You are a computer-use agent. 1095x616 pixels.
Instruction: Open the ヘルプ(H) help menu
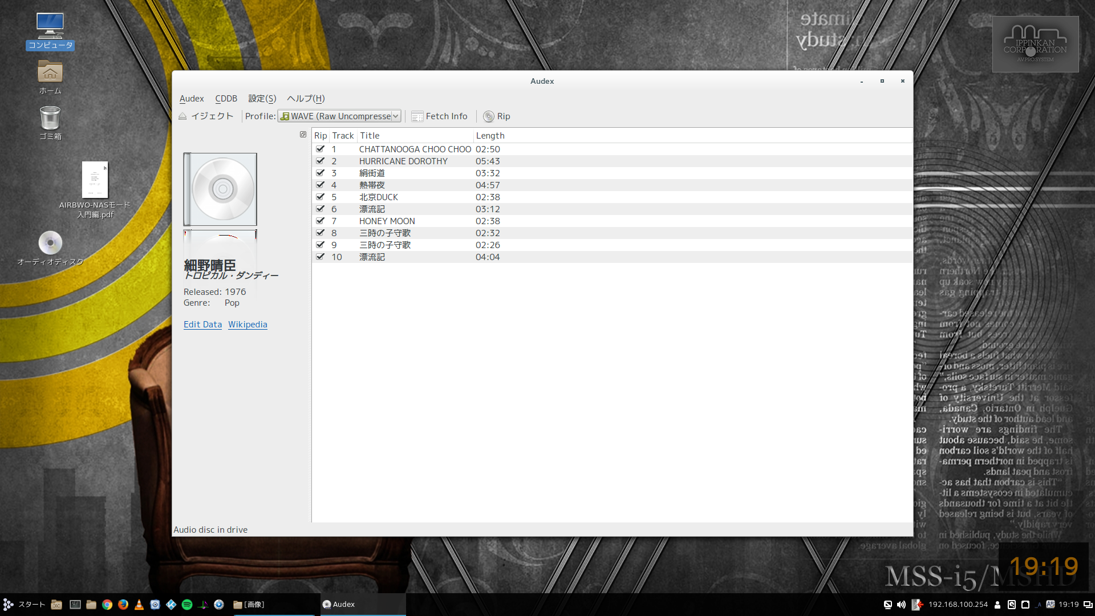[306, 99]
